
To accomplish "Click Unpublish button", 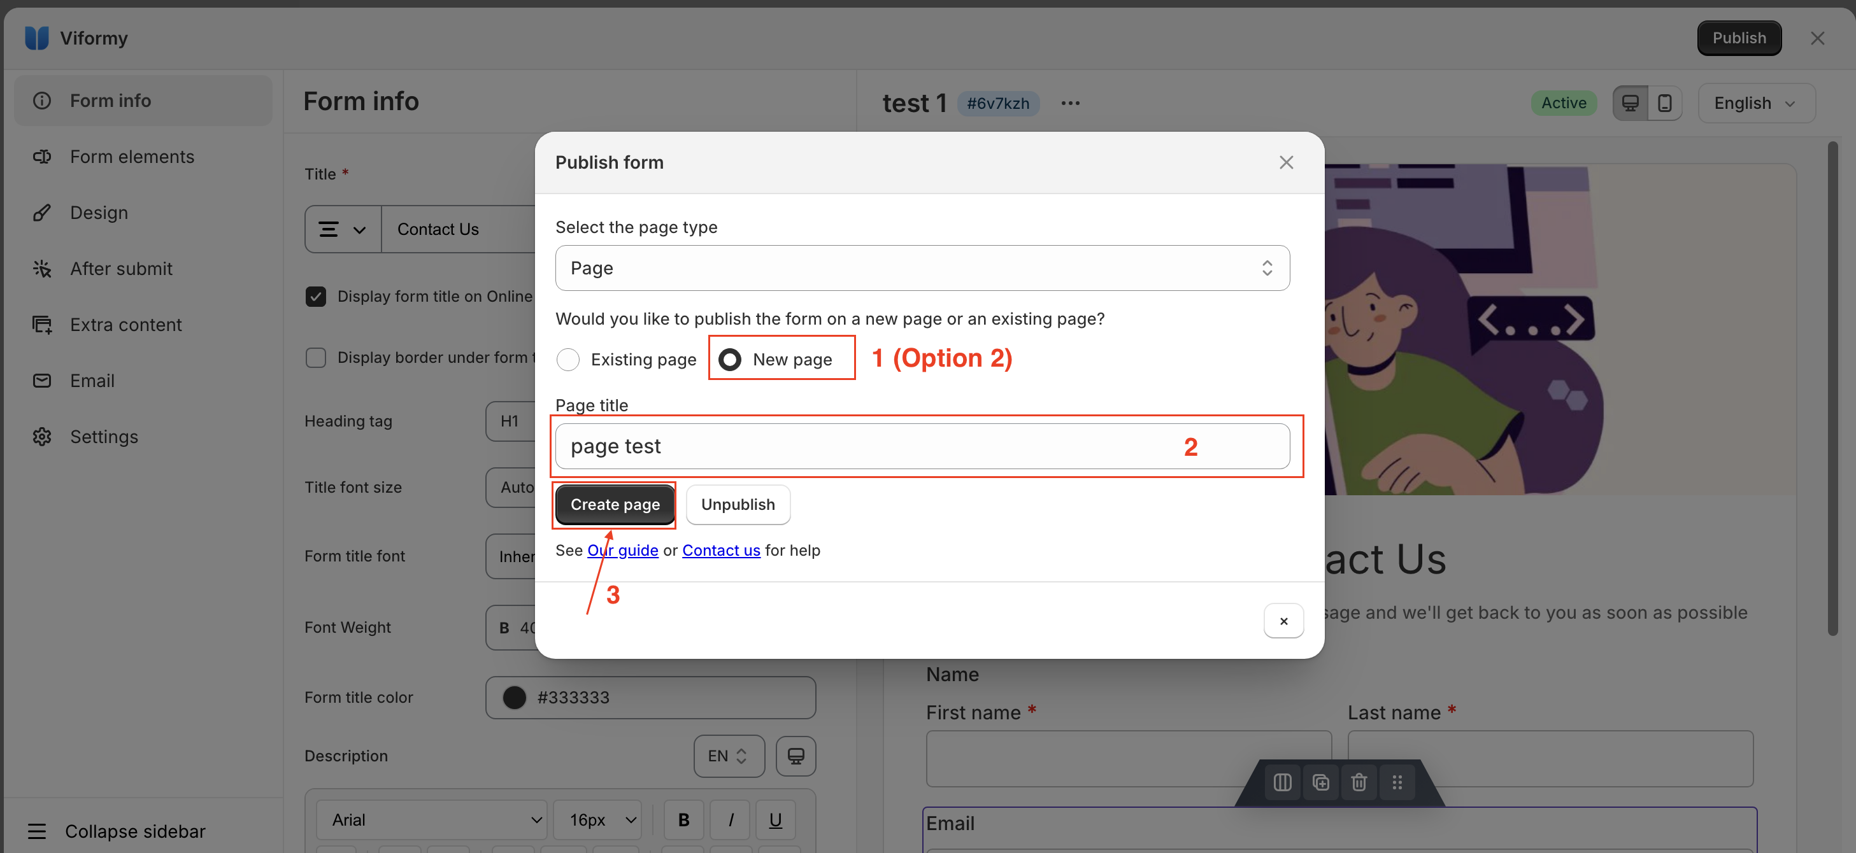I will click(738, 505).
